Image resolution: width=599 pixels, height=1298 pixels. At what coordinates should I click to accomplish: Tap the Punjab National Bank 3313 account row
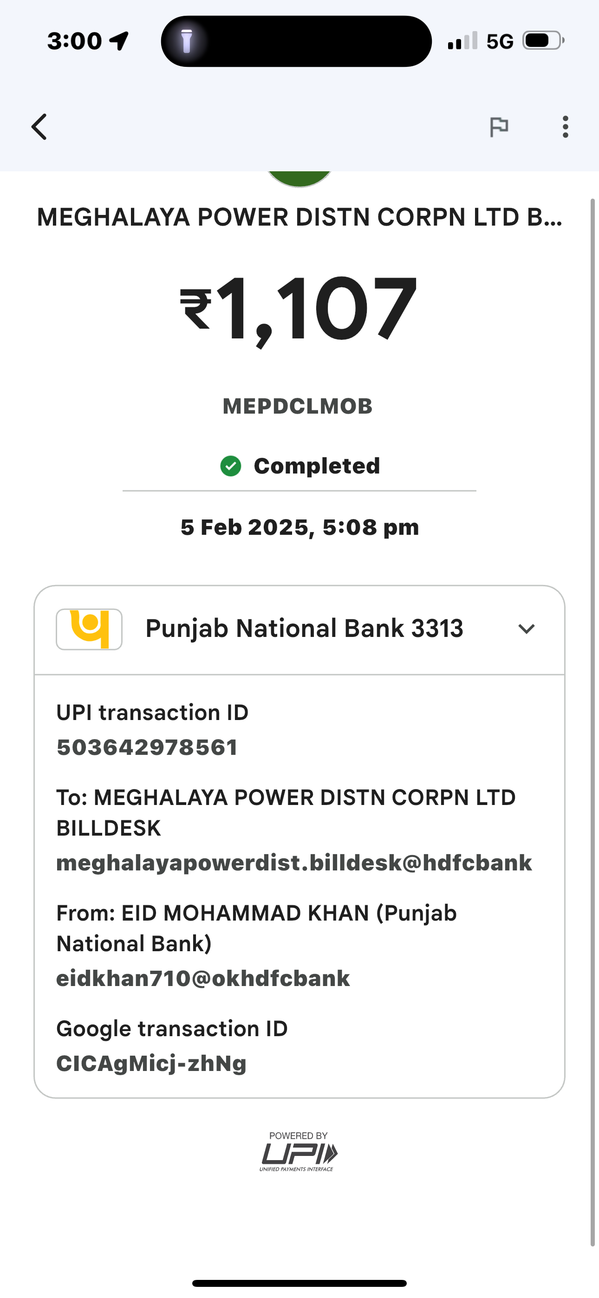[304, 629]
